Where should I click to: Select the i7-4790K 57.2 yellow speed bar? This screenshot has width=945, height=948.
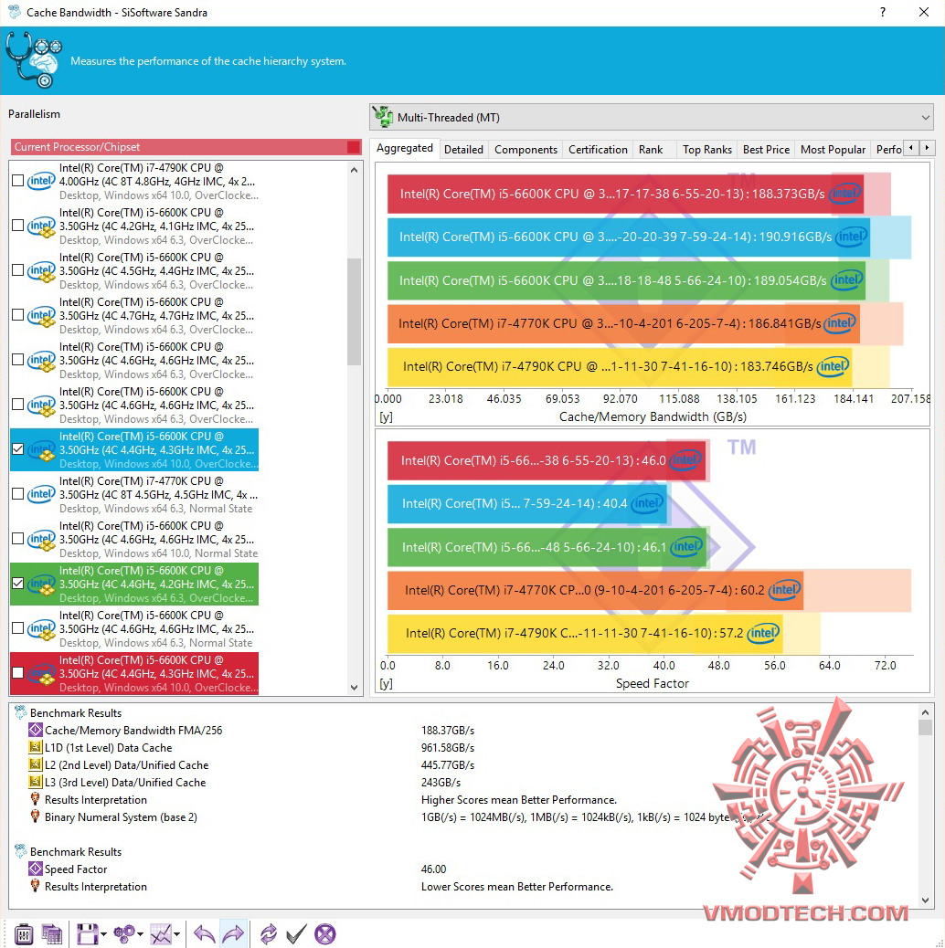point(585,633)
